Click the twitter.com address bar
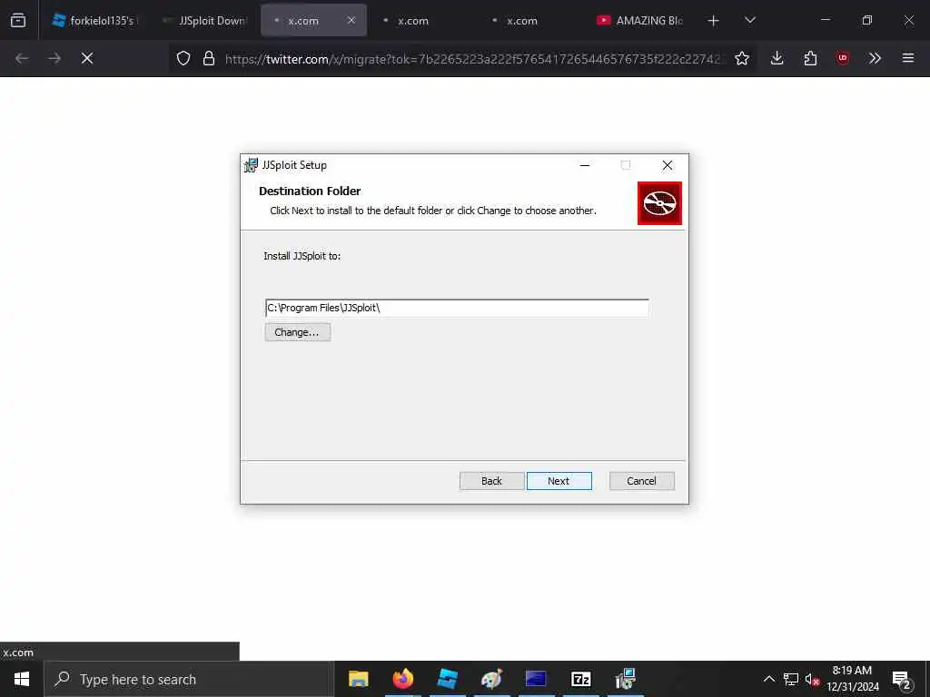The width and height of the screenshot is (930, 697). click(x=474, y=58)
